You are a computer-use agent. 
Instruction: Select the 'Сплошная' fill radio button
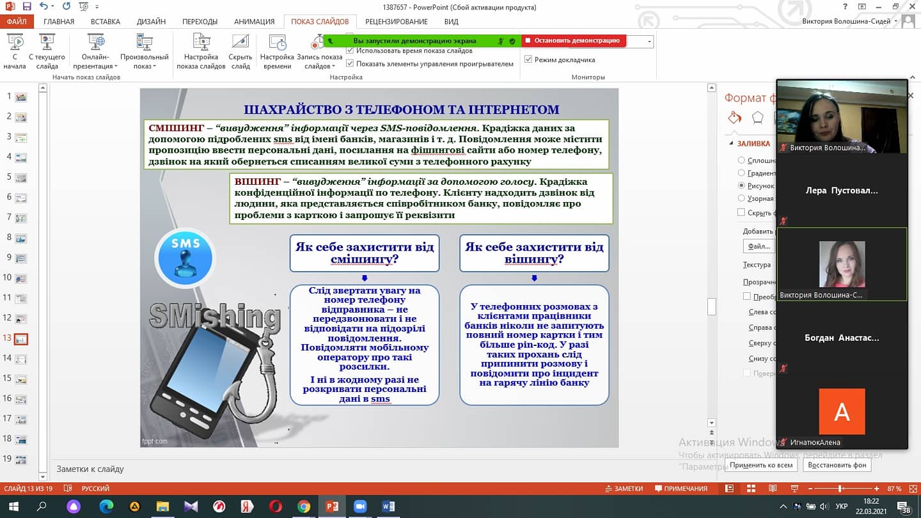pyautogui.click(x=741, y=161)
